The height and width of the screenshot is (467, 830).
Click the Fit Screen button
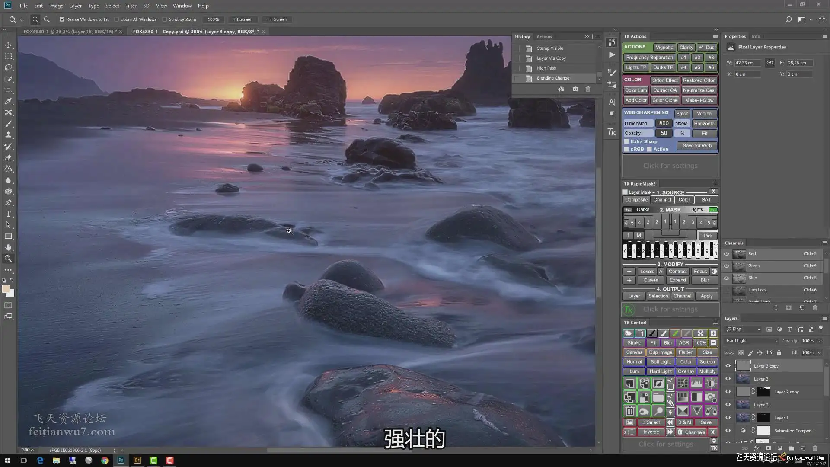(x=243, y=19)
